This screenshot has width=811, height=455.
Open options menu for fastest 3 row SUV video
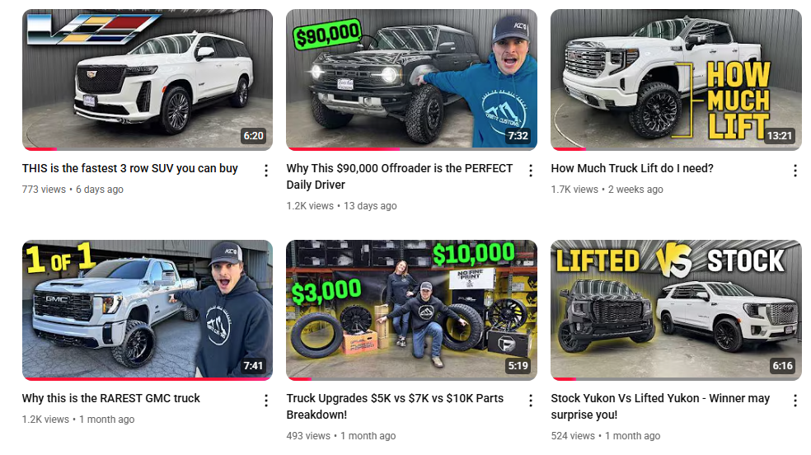click(x=266, y=171)
